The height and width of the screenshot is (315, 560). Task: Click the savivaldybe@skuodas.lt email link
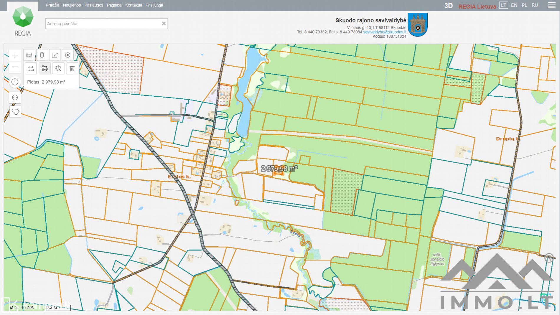pos(385,32)
